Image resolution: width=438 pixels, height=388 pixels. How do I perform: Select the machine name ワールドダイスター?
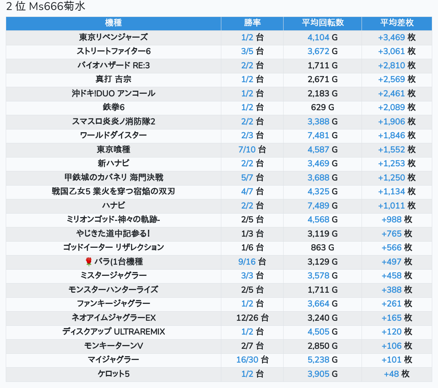(x=113, y=136)
